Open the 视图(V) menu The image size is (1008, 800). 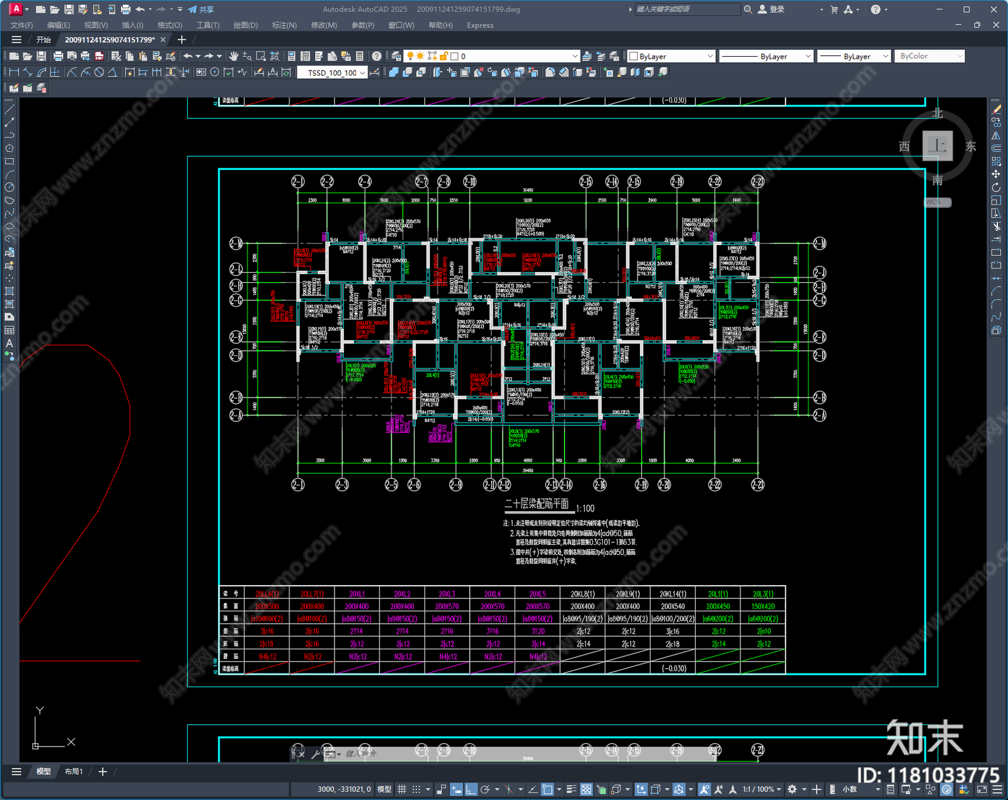(96, 25)
